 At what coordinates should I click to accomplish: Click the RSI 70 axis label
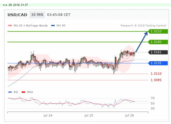[153, 98]
